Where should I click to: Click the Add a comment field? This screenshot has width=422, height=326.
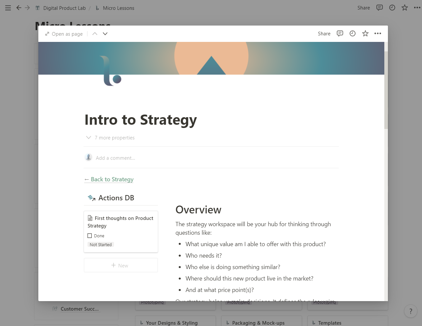pos(115,158)
